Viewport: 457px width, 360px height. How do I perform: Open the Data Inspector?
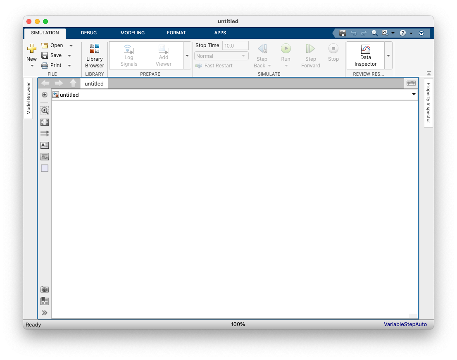(366, 55)
